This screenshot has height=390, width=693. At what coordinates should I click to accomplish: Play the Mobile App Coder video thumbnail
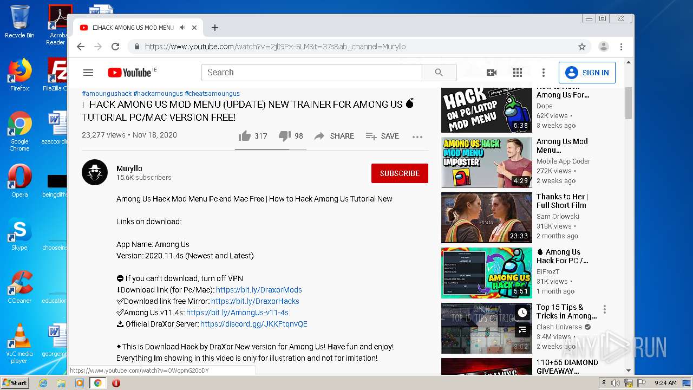487,162
